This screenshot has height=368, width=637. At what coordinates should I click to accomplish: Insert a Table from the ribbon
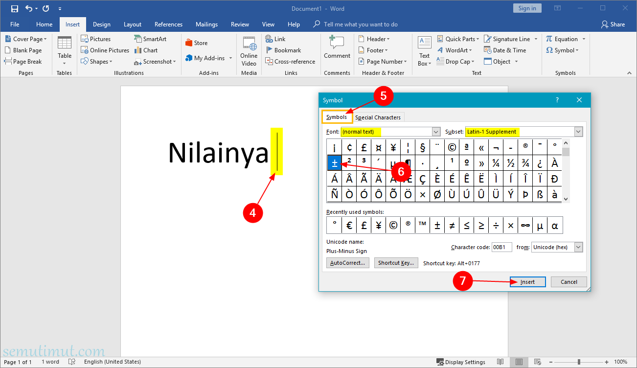(65, 50)
